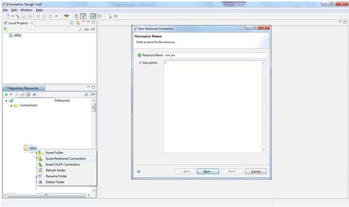Open the dropdown arrow beside the New icon
The image size is (349, 207).
pyautogui.click(x=13, y=16)
